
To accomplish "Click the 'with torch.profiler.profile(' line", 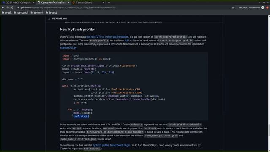I will click(x=82, y=86).
